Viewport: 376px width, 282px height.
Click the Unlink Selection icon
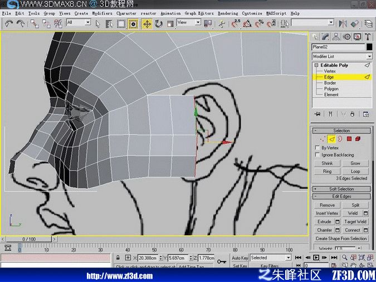(46, 24)
